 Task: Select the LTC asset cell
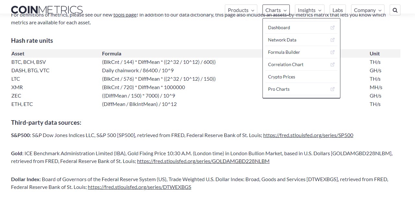tap(16, 79)
